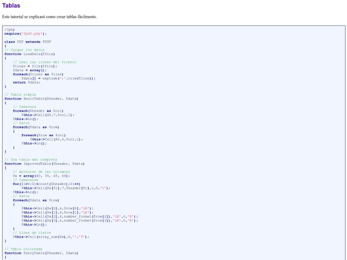Click the comment '// Línea de cierre'

(32, 232)
